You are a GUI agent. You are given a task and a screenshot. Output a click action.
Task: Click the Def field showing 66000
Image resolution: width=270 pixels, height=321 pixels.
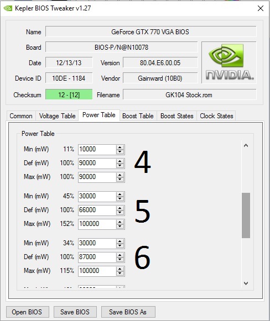point(97,210)
